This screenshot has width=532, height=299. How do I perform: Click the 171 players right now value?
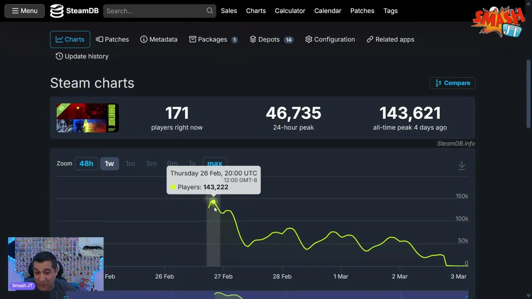tap(177, 113)
